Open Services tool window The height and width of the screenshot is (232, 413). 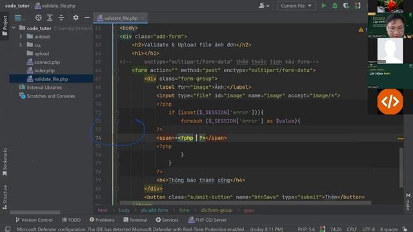166,220
